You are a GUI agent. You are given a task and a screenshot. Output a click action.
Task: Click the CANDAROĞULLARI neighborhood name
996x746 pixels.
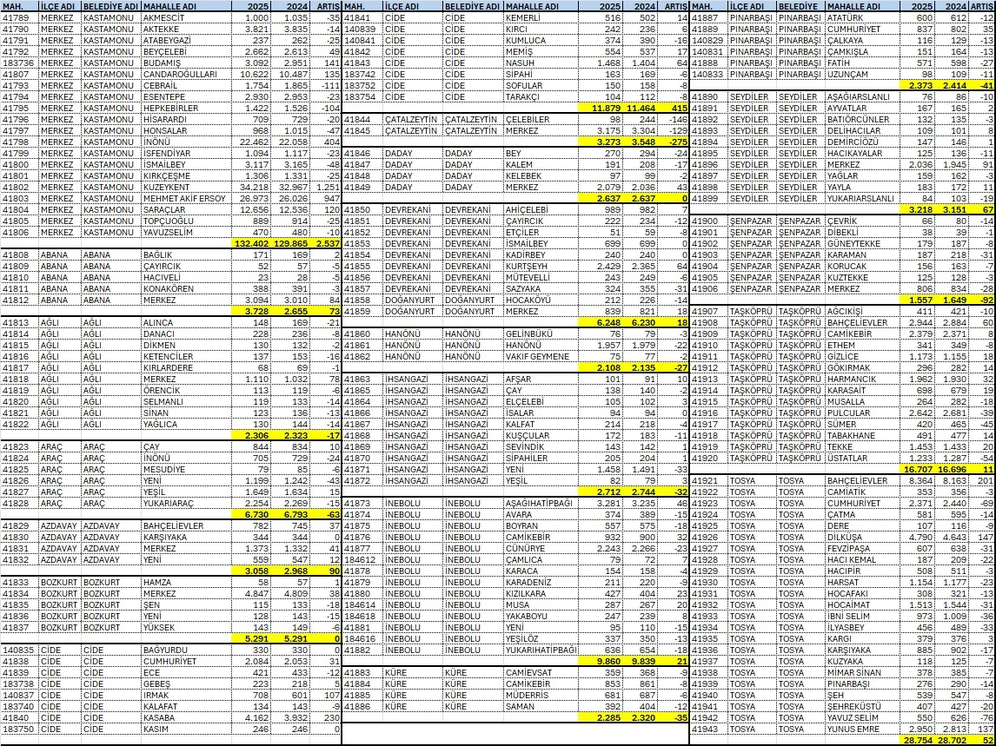178,75
